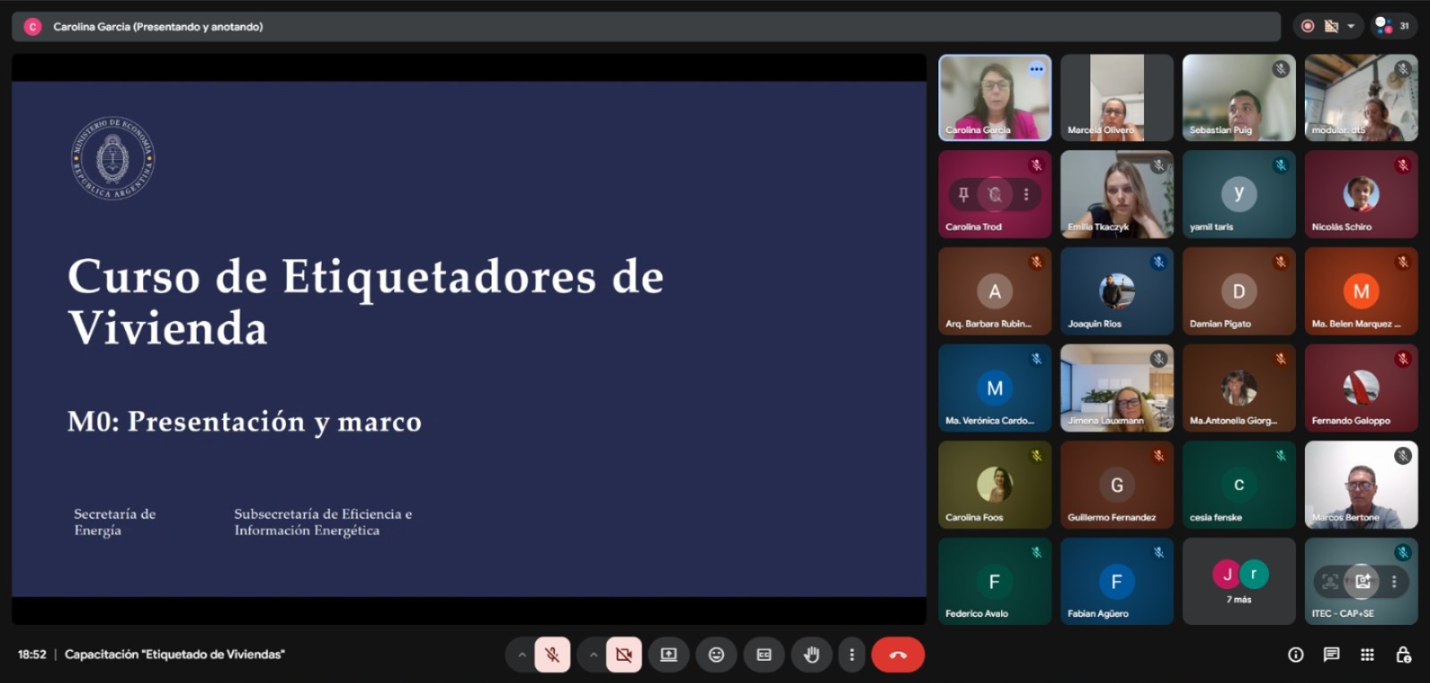Raise your hand

(812, 655)
